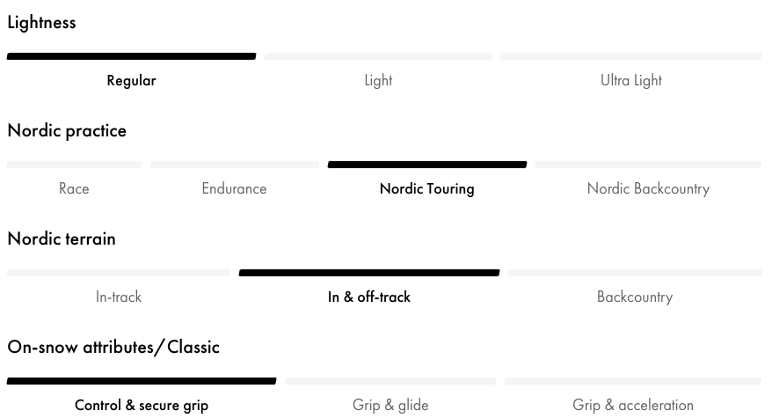Select the Ultra Light label

point(631,80)
